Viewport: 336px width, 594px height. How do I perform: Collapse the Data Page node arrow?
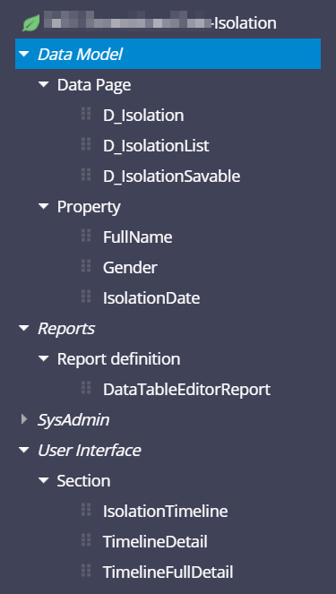pos(44,84)
